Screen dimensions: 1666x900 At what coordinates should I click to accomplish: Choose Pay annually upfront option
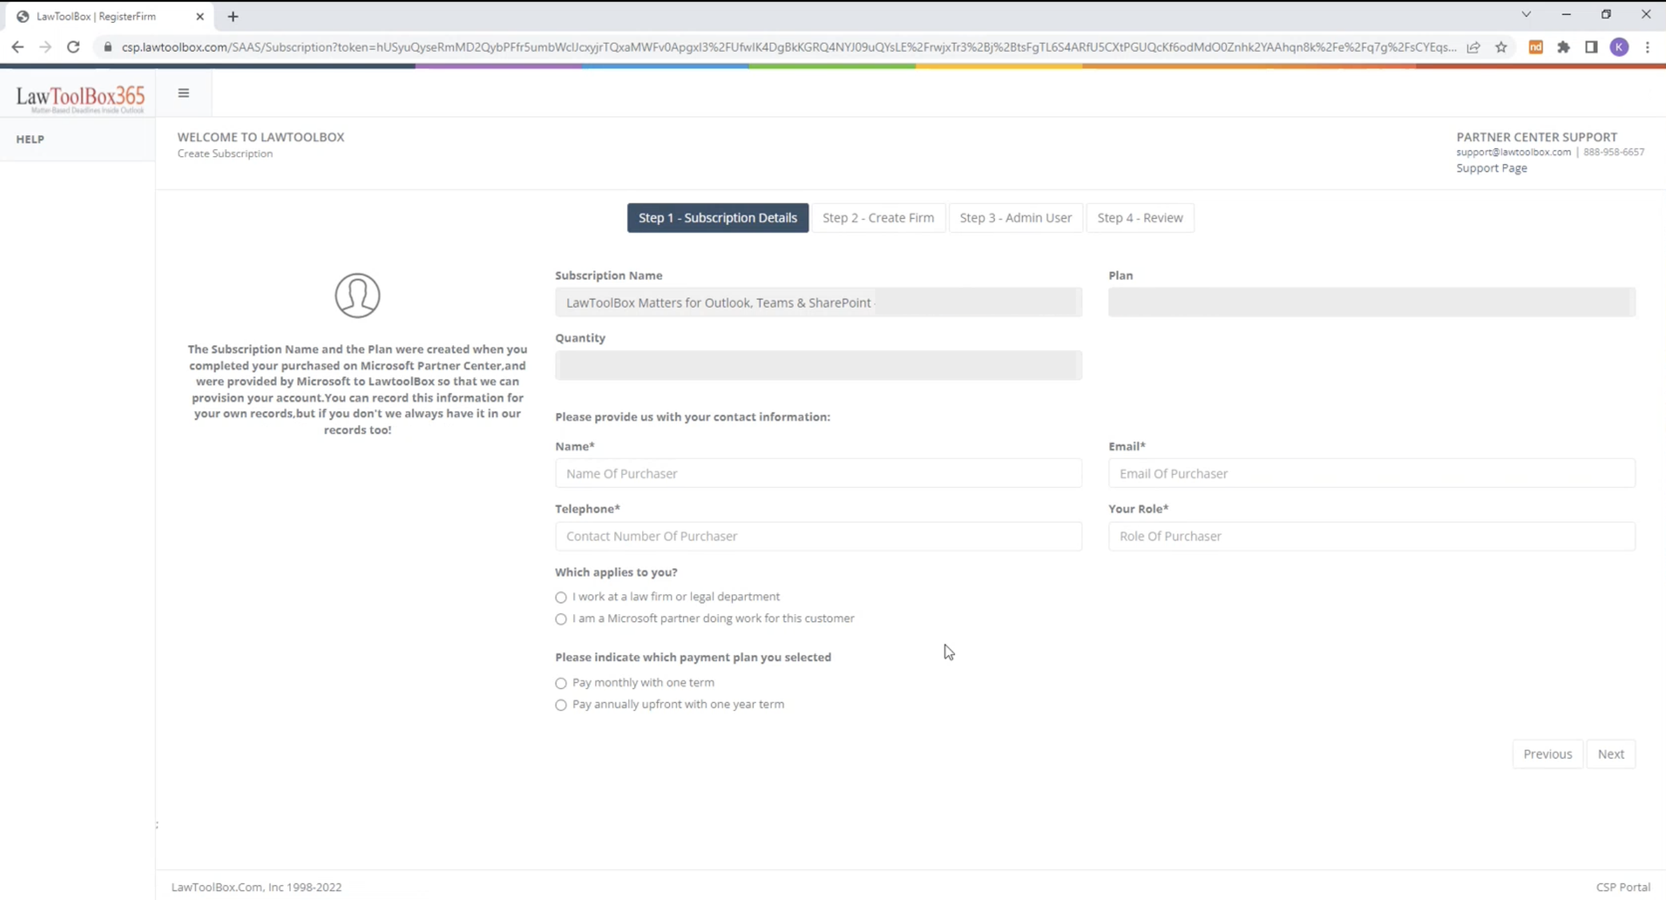point(561,705)
